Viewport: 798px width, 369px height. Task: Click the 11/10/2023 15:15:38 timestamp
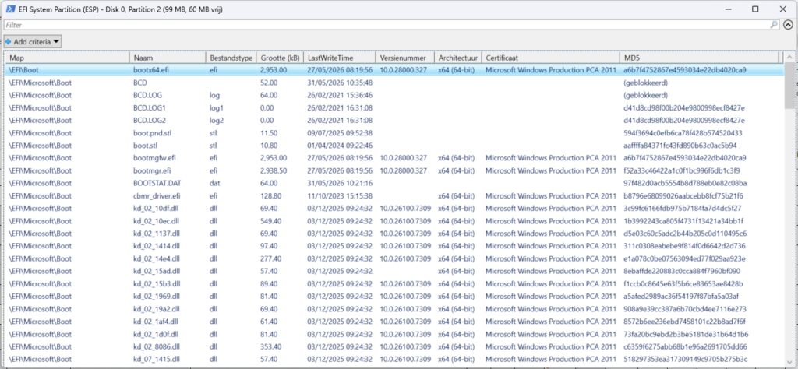point(340,195)
